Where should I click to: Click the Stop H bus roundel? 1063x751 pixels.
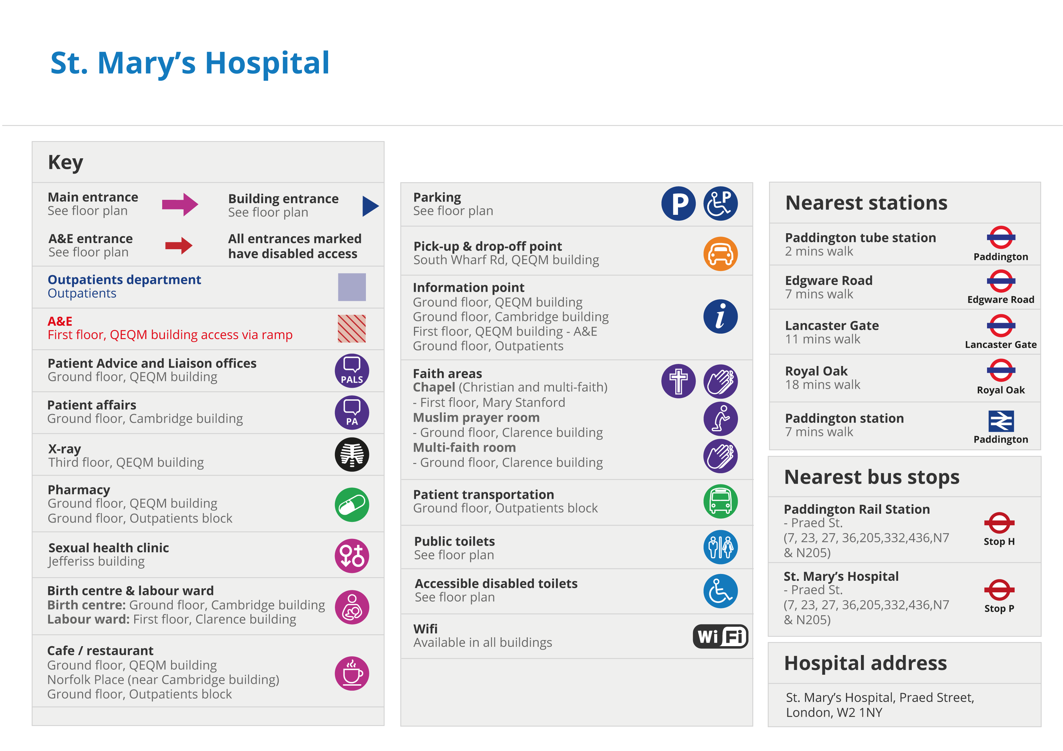coord(999,523)
